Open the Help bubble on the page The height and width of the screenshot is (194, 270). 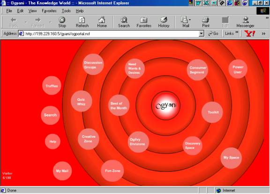tap(52, 141)
